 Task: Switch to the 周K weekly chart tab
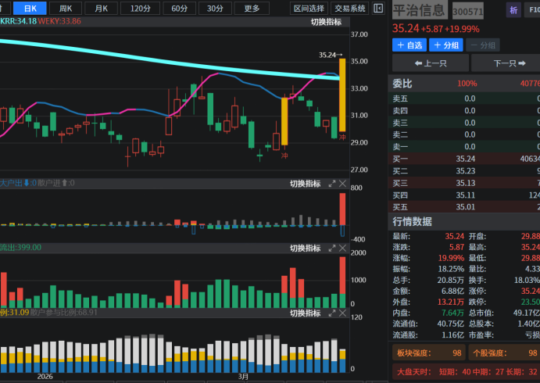pos(66,9)
